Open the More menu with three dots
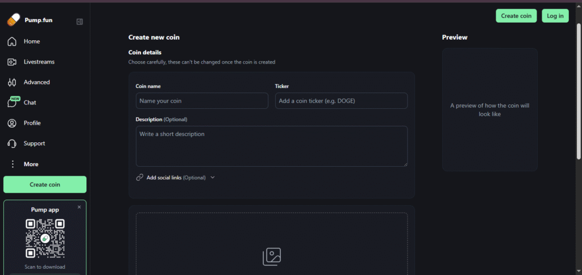Viewport: 582px width, 275px height. pyautogui.click(x=12, y=164)
